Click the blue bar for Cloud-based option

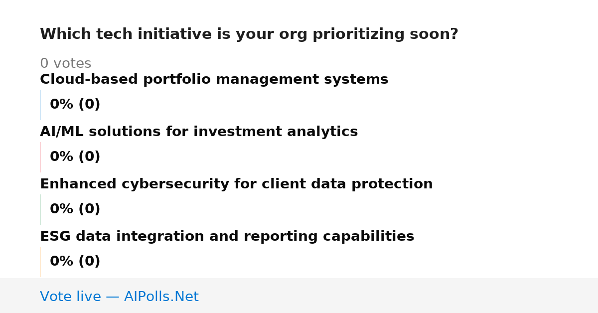(40, 105)
